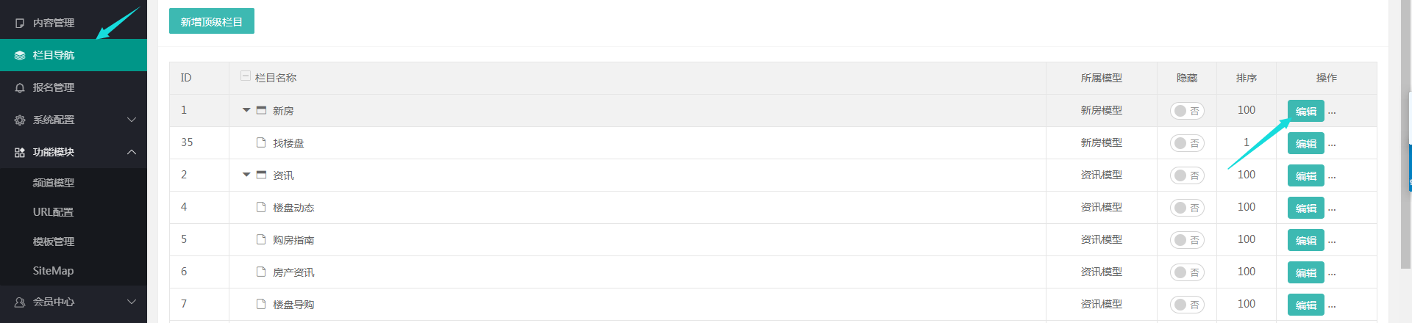Click 编辑 button in the 找楼盘 row
Screen dimensions: 1412x323
[1306, 143]
